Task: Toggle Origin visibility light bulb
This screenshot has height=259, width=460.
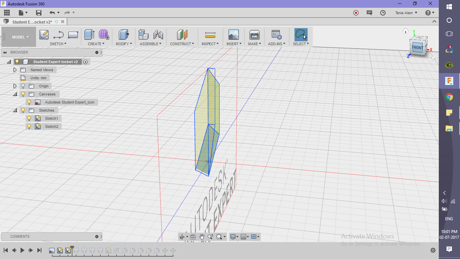Action: point(23,86)
